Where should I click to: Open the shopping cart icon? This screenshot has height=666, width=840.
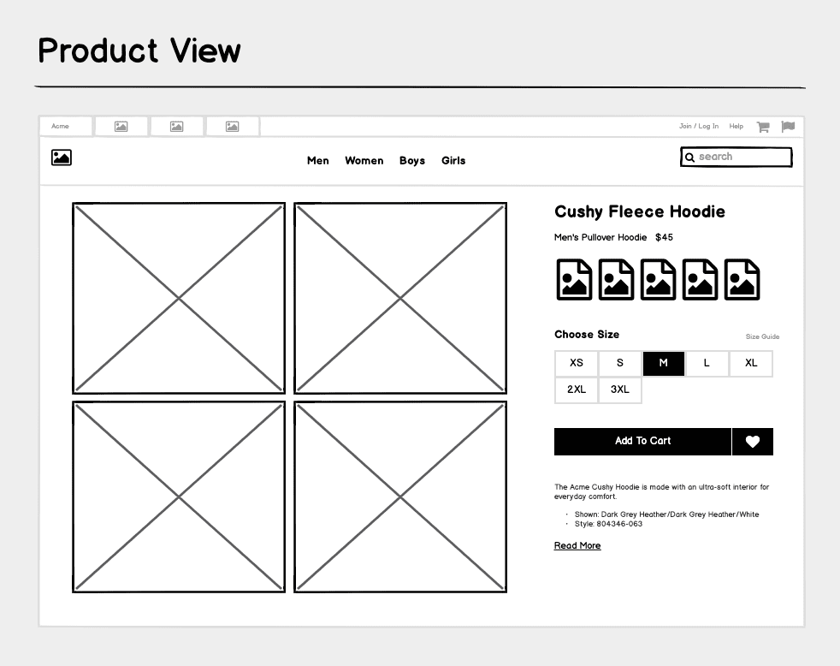(763, 126)
